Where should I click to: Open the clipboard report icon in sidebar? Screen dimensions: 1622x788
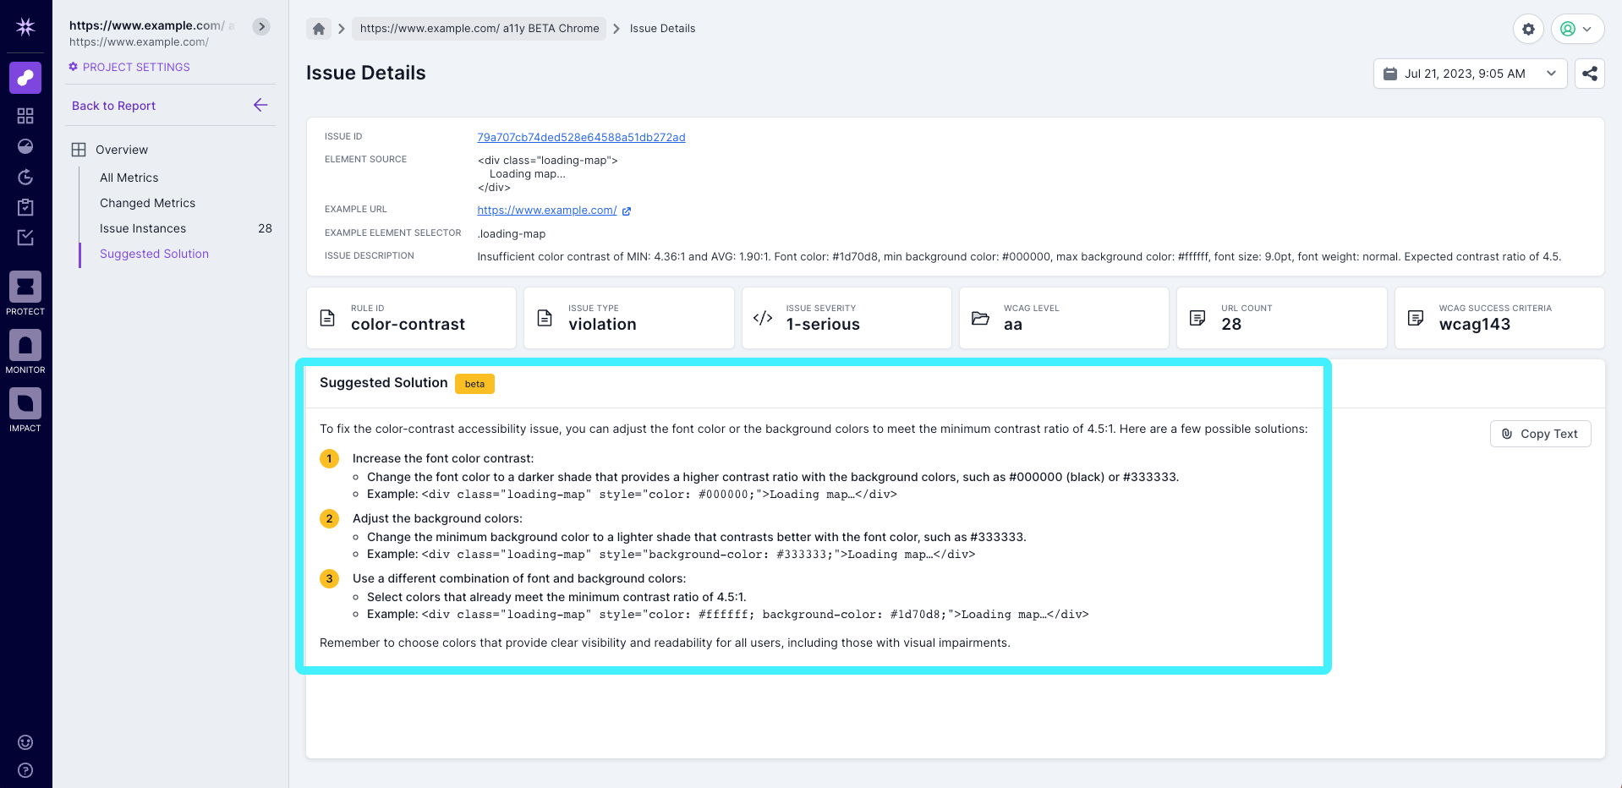click(x=25, y=207)
